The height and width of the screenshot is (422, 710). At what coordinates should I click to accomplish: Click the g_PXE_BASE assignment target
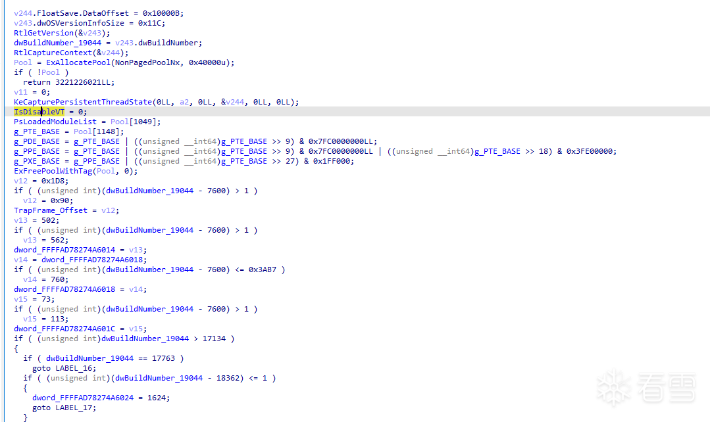click(37, 161)
